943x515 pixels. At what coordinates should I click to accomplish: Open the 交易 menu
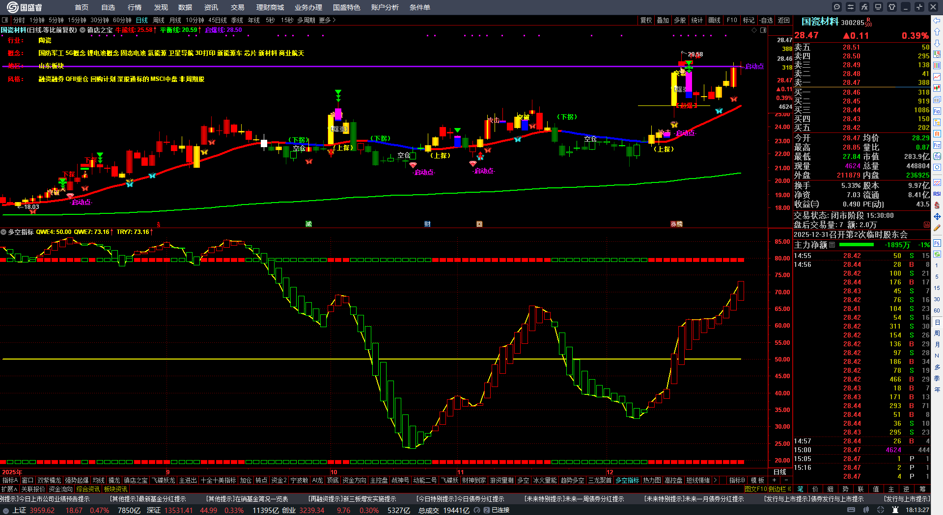tap(238, 7)
